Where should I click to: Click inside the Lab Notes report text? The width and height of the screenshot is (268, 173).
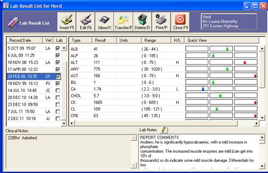coord(199,152)
